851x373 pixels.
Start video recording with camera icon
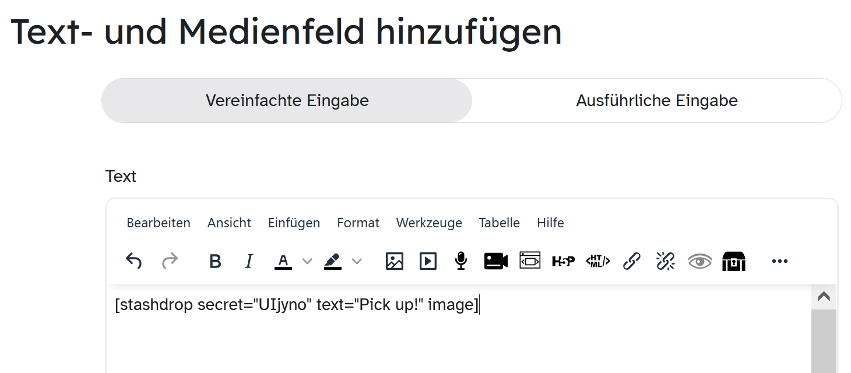click(496, 261)
